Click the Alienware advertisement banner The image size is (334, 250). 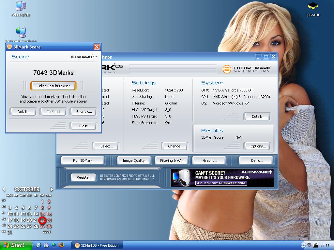pyautogui.click(x=222, y=178)
